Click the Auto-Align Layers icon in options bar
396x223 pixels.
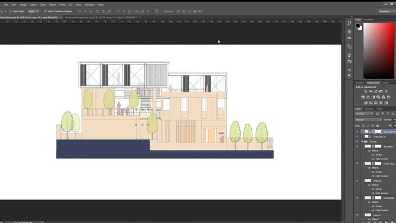point(157,11)
